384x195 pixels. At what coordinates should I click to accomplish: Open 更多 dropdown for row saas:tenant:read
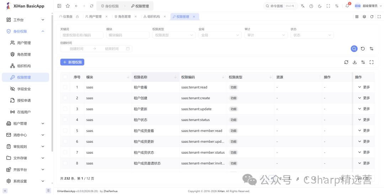click(x=364, y=87)
